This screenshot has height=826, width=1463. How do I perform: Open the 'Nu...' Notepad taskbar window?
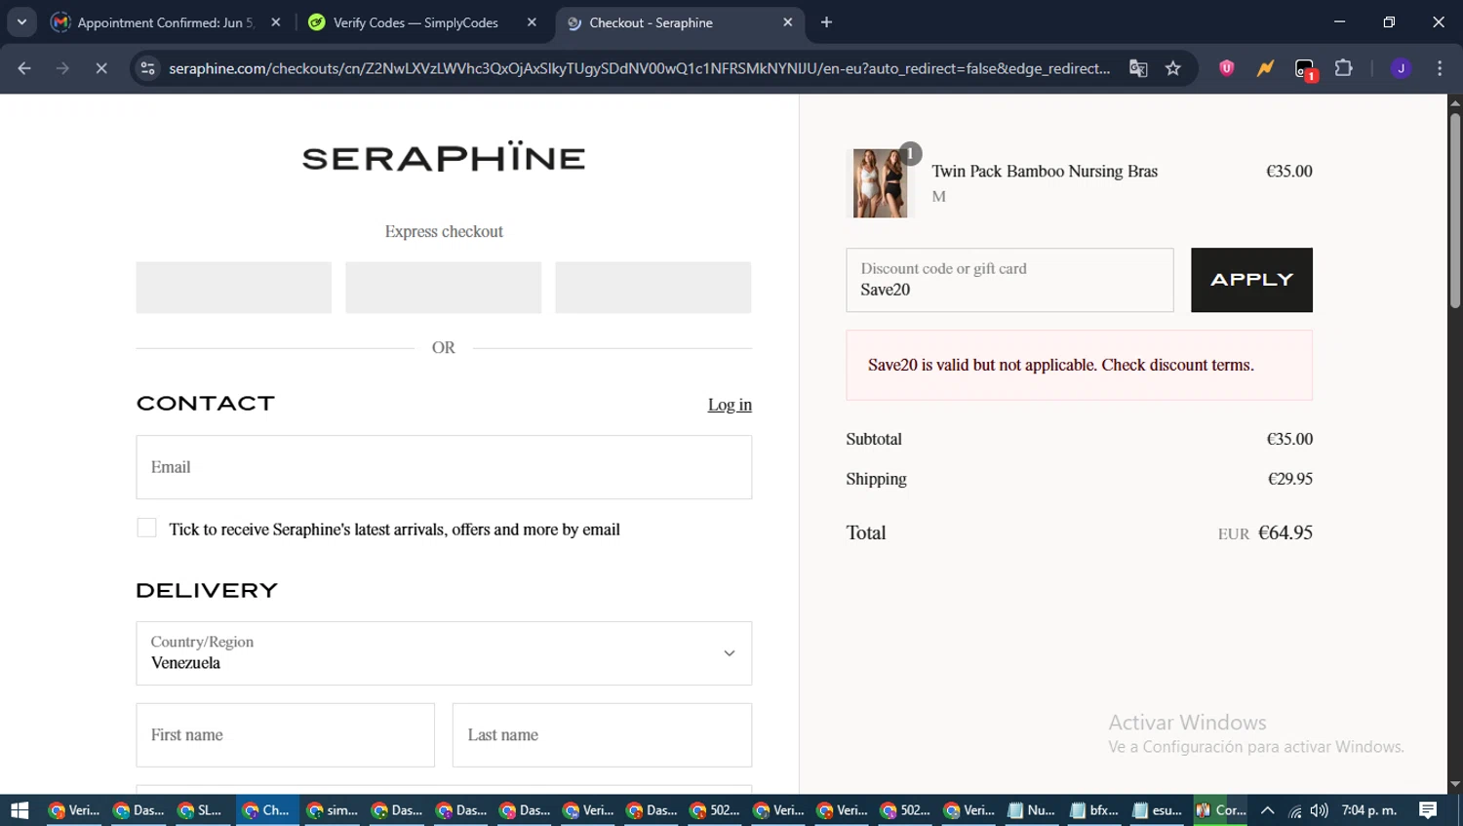coord(1032,810)
